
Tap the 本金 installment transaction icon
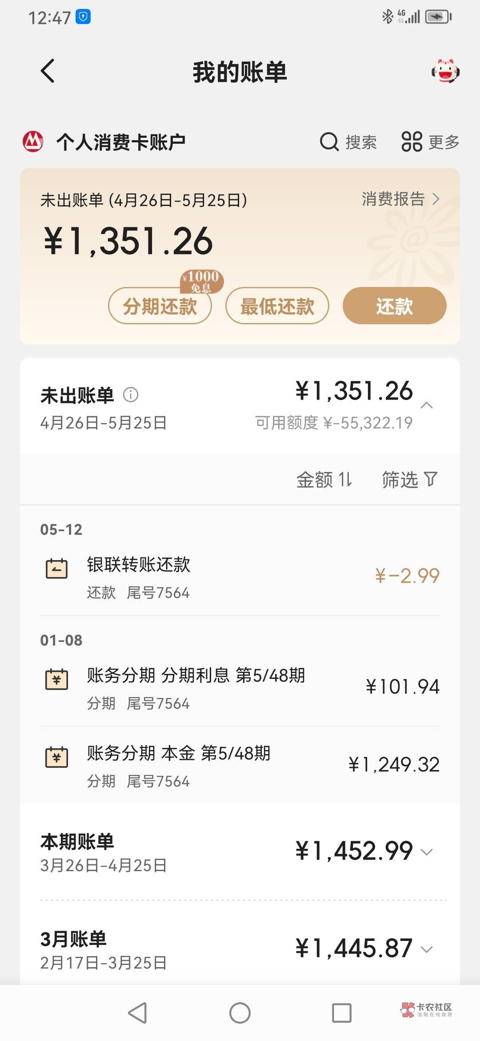(57, 757)
